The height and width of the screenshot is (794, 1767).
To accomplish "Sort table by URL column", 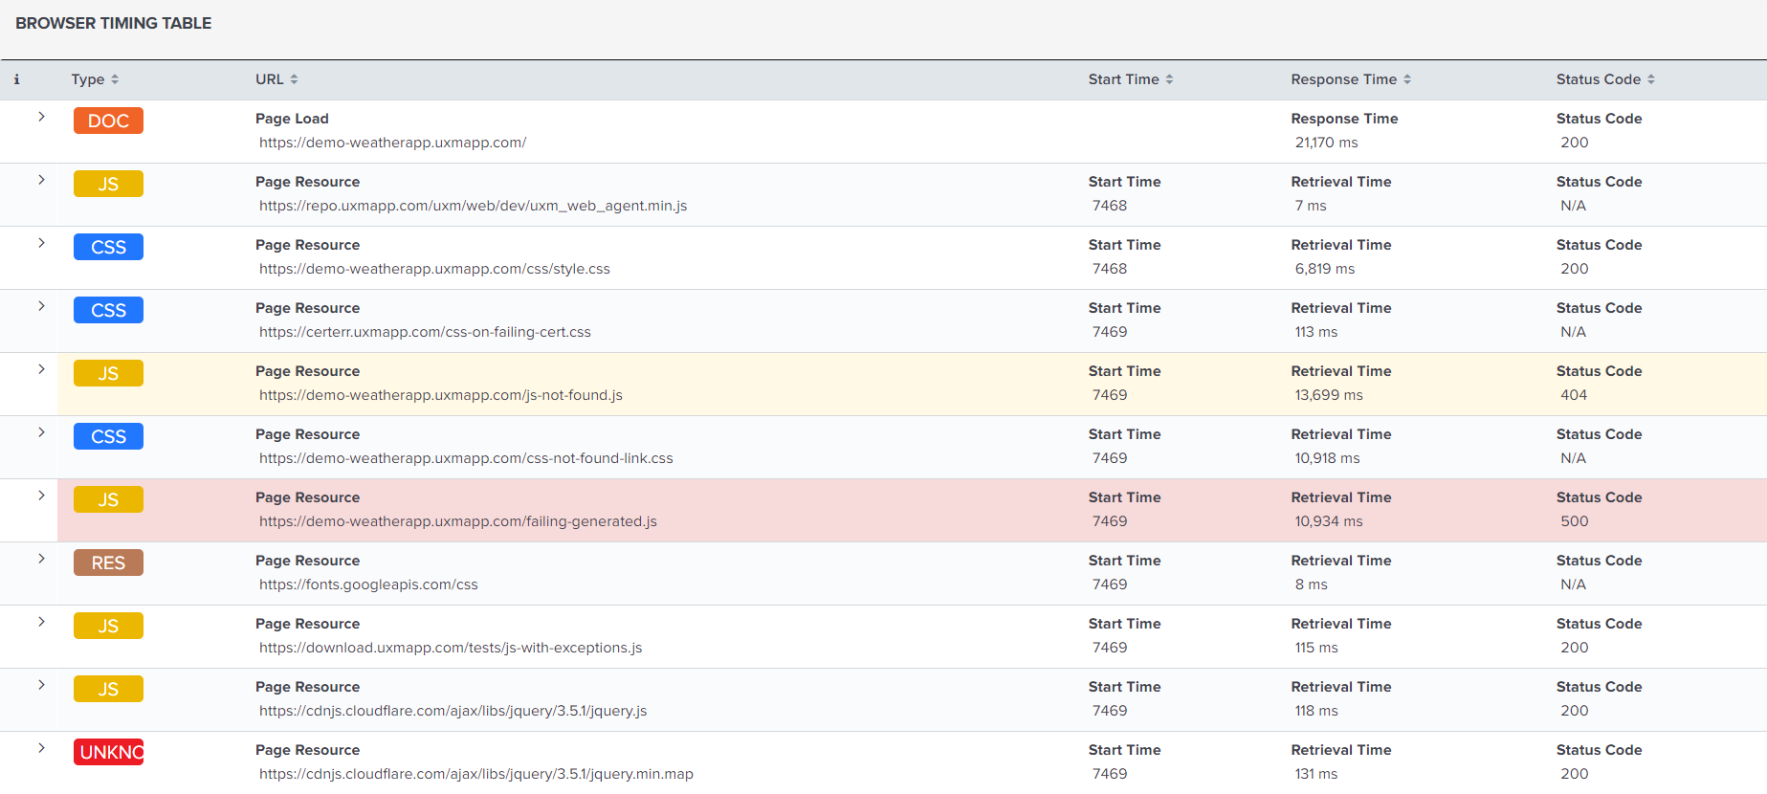I will click(276, 79).
